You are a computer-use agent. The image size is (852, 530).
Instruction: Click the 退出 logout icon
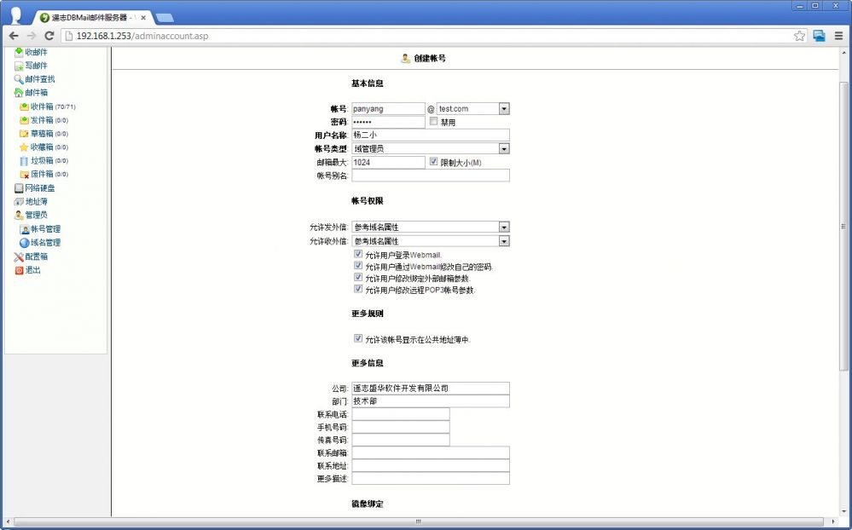pyautogui.click(x=19, y=270)
